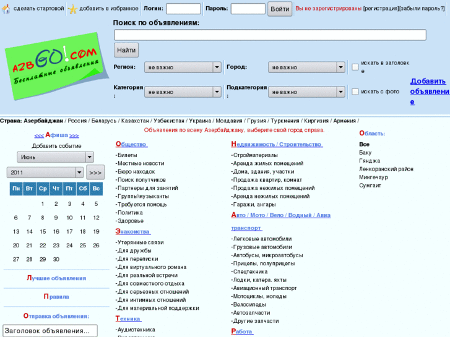The image size is (450, 337).
Task: Click the home icon for start page
Action: click(x=6, y=9)
